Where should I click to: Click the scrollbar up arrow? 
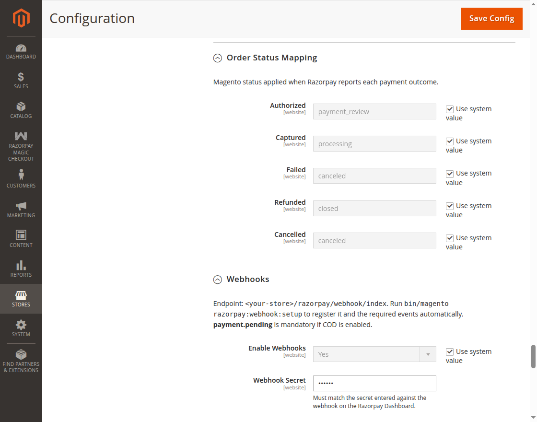pos(533,4)
